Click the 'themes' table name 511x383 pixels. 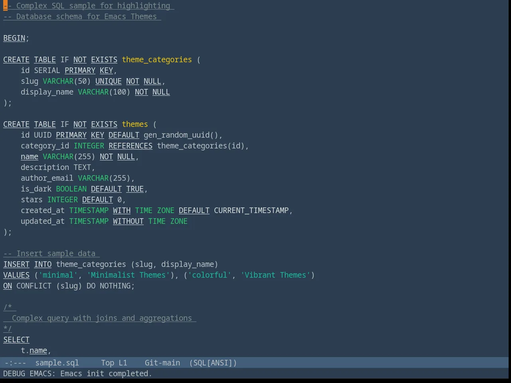pyautogui.click(x=135, y=124)
